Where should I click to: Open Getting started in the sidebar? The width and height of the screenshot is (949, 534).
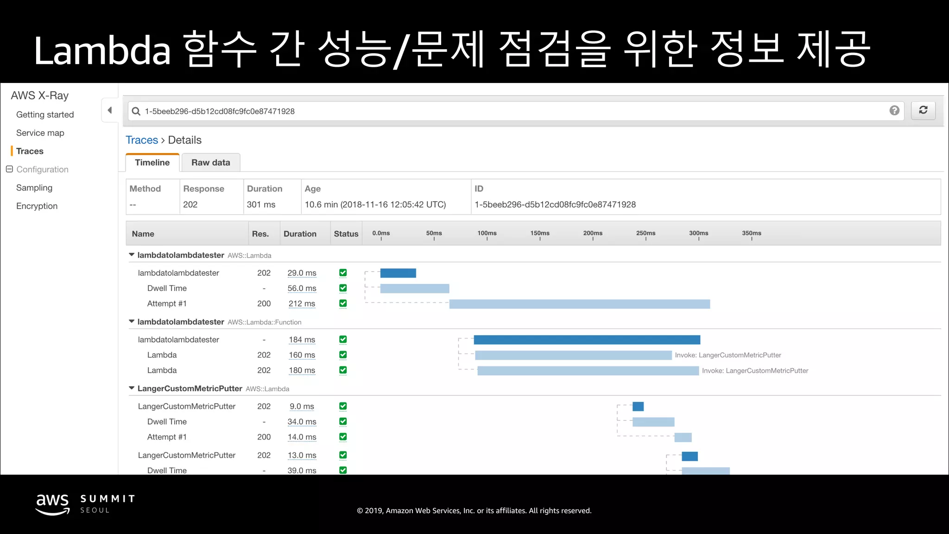click(x=45, y=114)
